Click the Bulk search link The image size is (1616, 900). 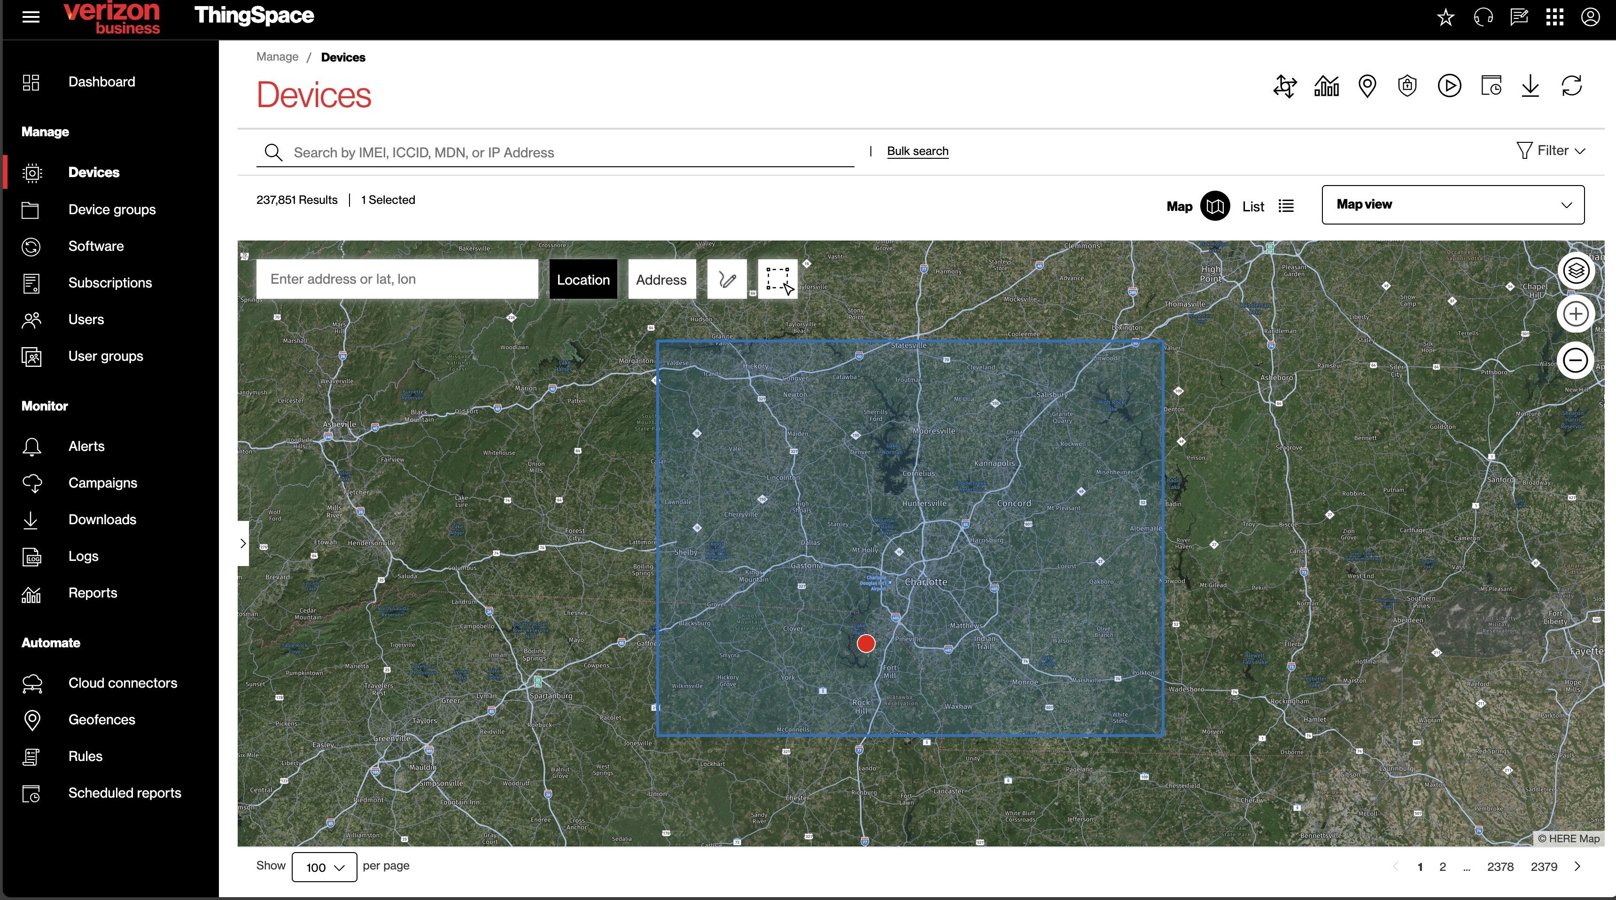point(917,151)
